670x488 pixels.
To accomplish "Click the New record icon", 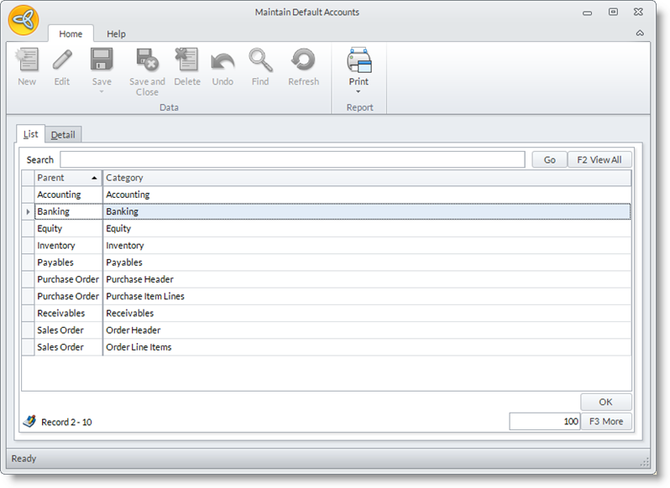I will (27, 61).
